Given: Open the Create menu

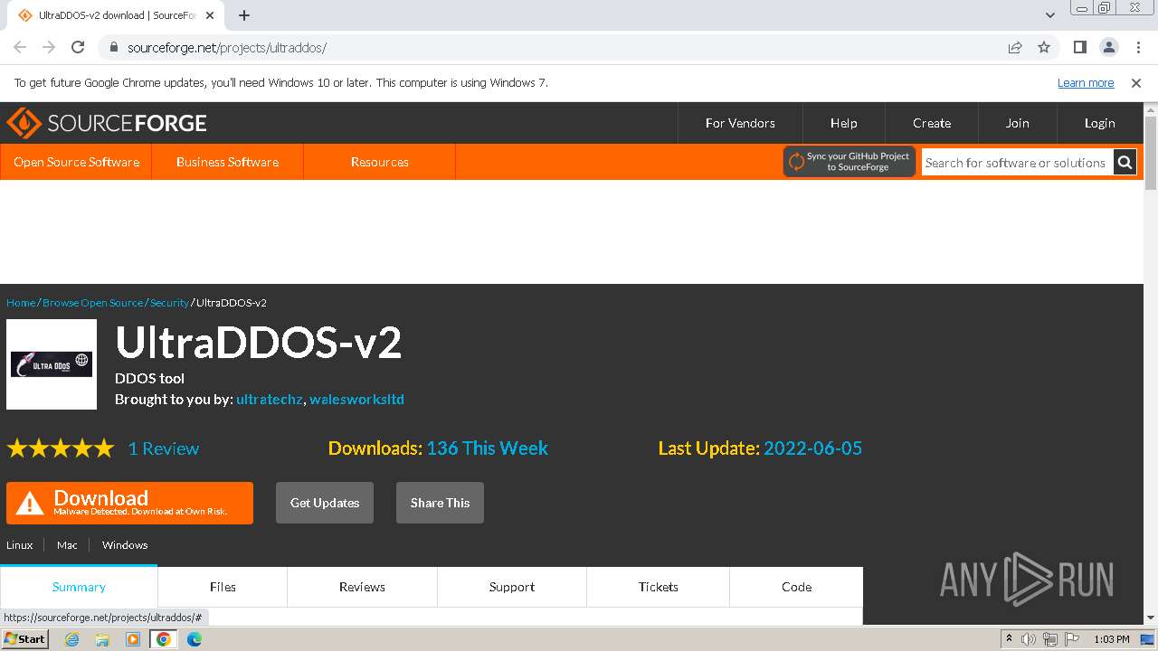Looking at the screenshot, I should pos(932,123).
